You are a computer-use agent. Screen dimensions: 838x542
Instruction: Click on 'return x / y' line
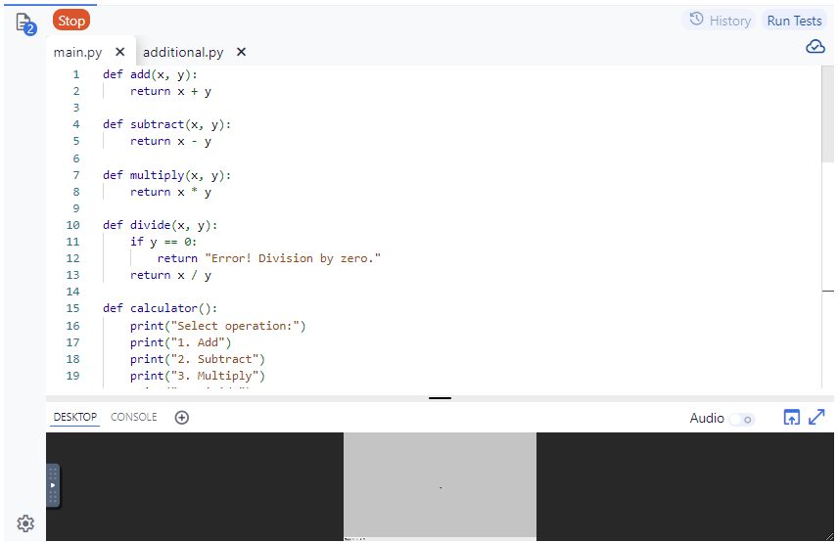(170, 275)
